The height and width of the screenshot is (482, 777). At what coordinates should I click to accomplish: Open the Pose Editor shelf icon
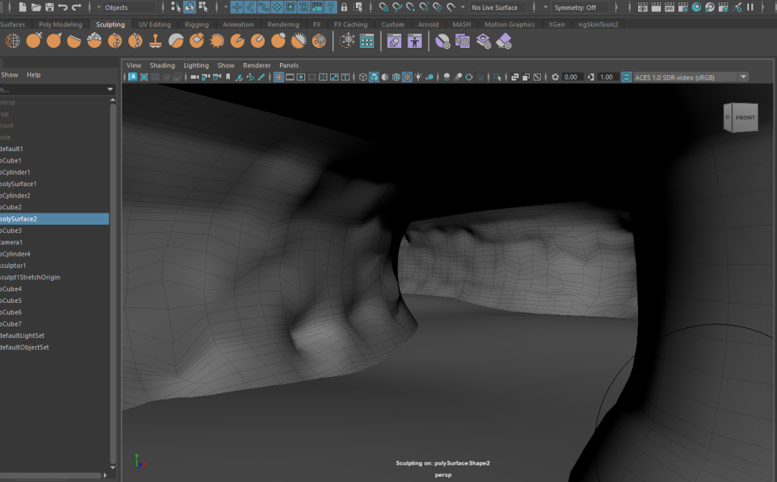click(x=414, y=41)
